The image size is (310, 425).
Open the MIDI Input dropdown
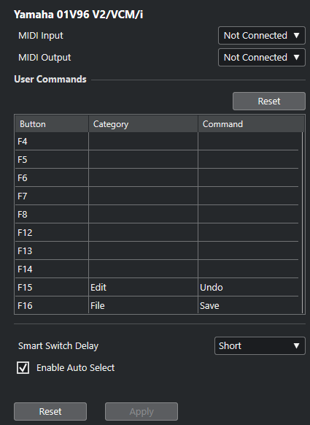tap(262, 36)
